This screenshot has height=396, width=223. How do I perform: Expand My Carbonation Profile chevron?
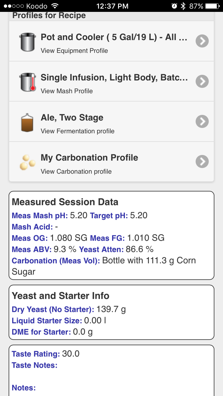pyautogui.click(x=202, y=161)
